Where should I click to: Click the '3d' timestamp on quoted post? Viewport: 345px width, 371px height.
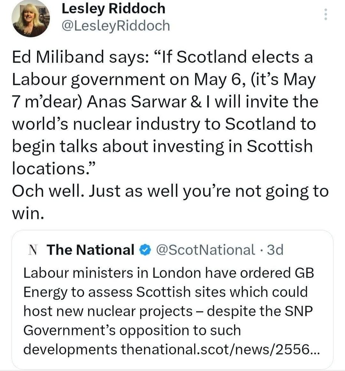275,250
